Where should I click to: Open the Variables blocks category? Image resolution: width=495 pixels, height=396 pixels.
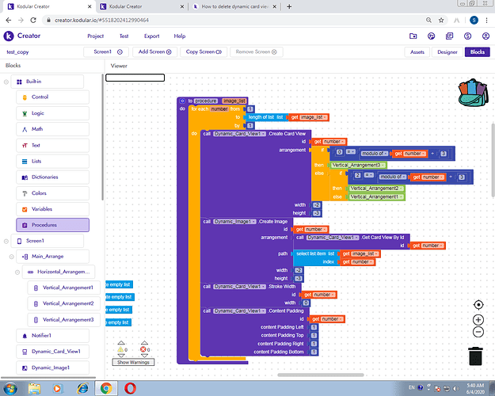click(x=43, y=209)
